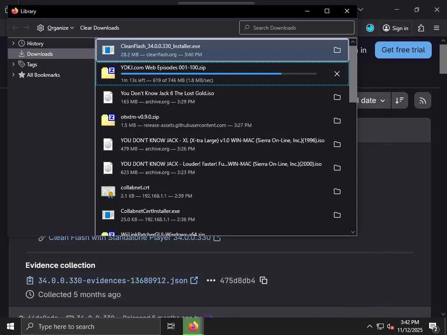
Task: Click the otvdm zip file icon
Action: click(x=108, y=120)
